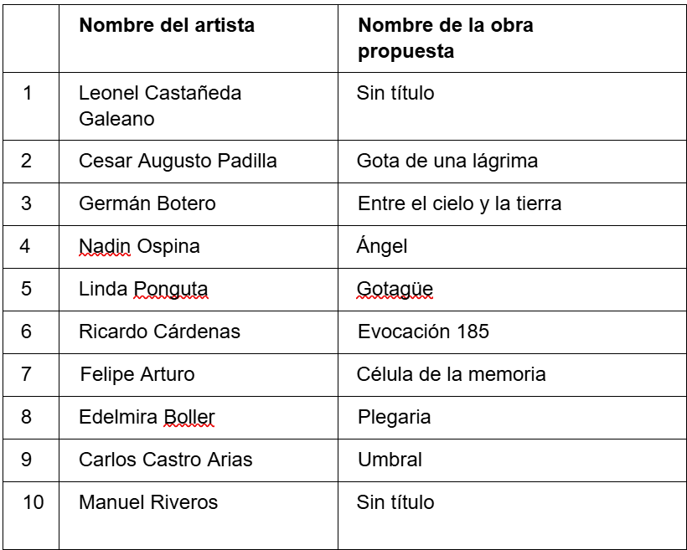
Task: Click the 'Evocación 185' cell
Action: tap(512, 332)
